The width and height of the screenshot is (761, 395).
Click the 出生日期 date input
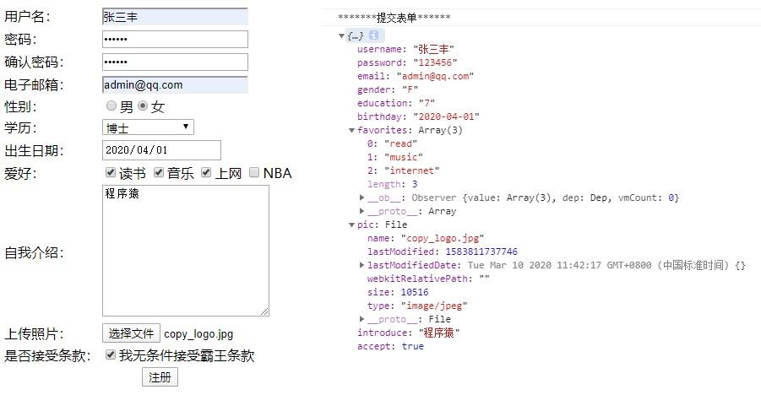pyautogui.click(x=161, y=150)
